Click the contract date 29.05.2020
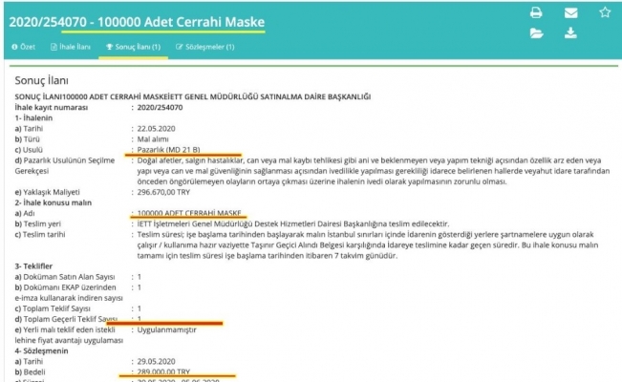 (x=160, y=353)
